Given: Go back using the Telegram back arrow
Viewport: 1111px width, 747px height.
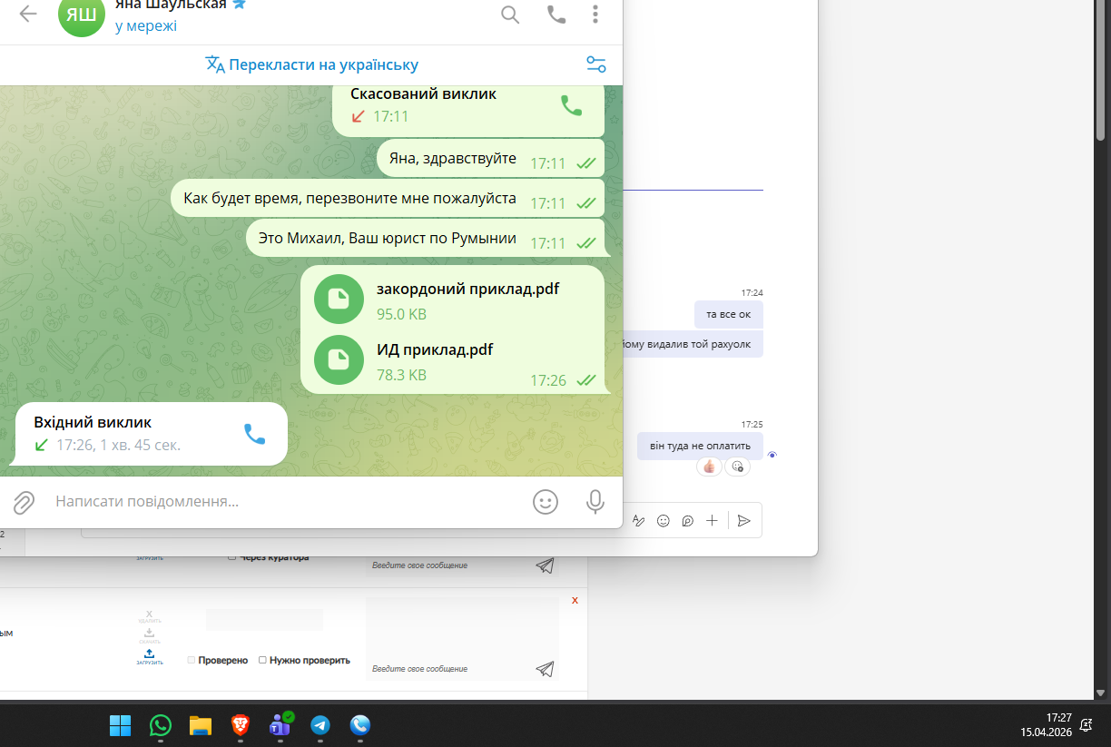Looking at the screenshot, I should [28, 14].
